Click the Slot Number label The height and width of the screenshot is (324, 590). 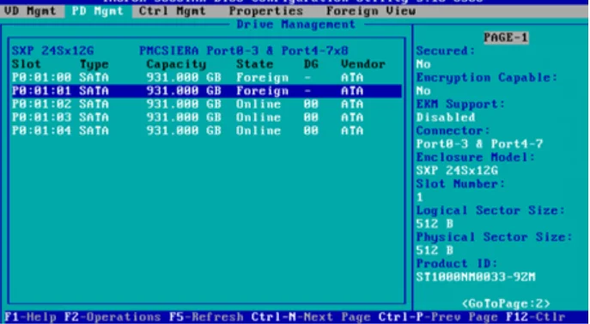460,184
